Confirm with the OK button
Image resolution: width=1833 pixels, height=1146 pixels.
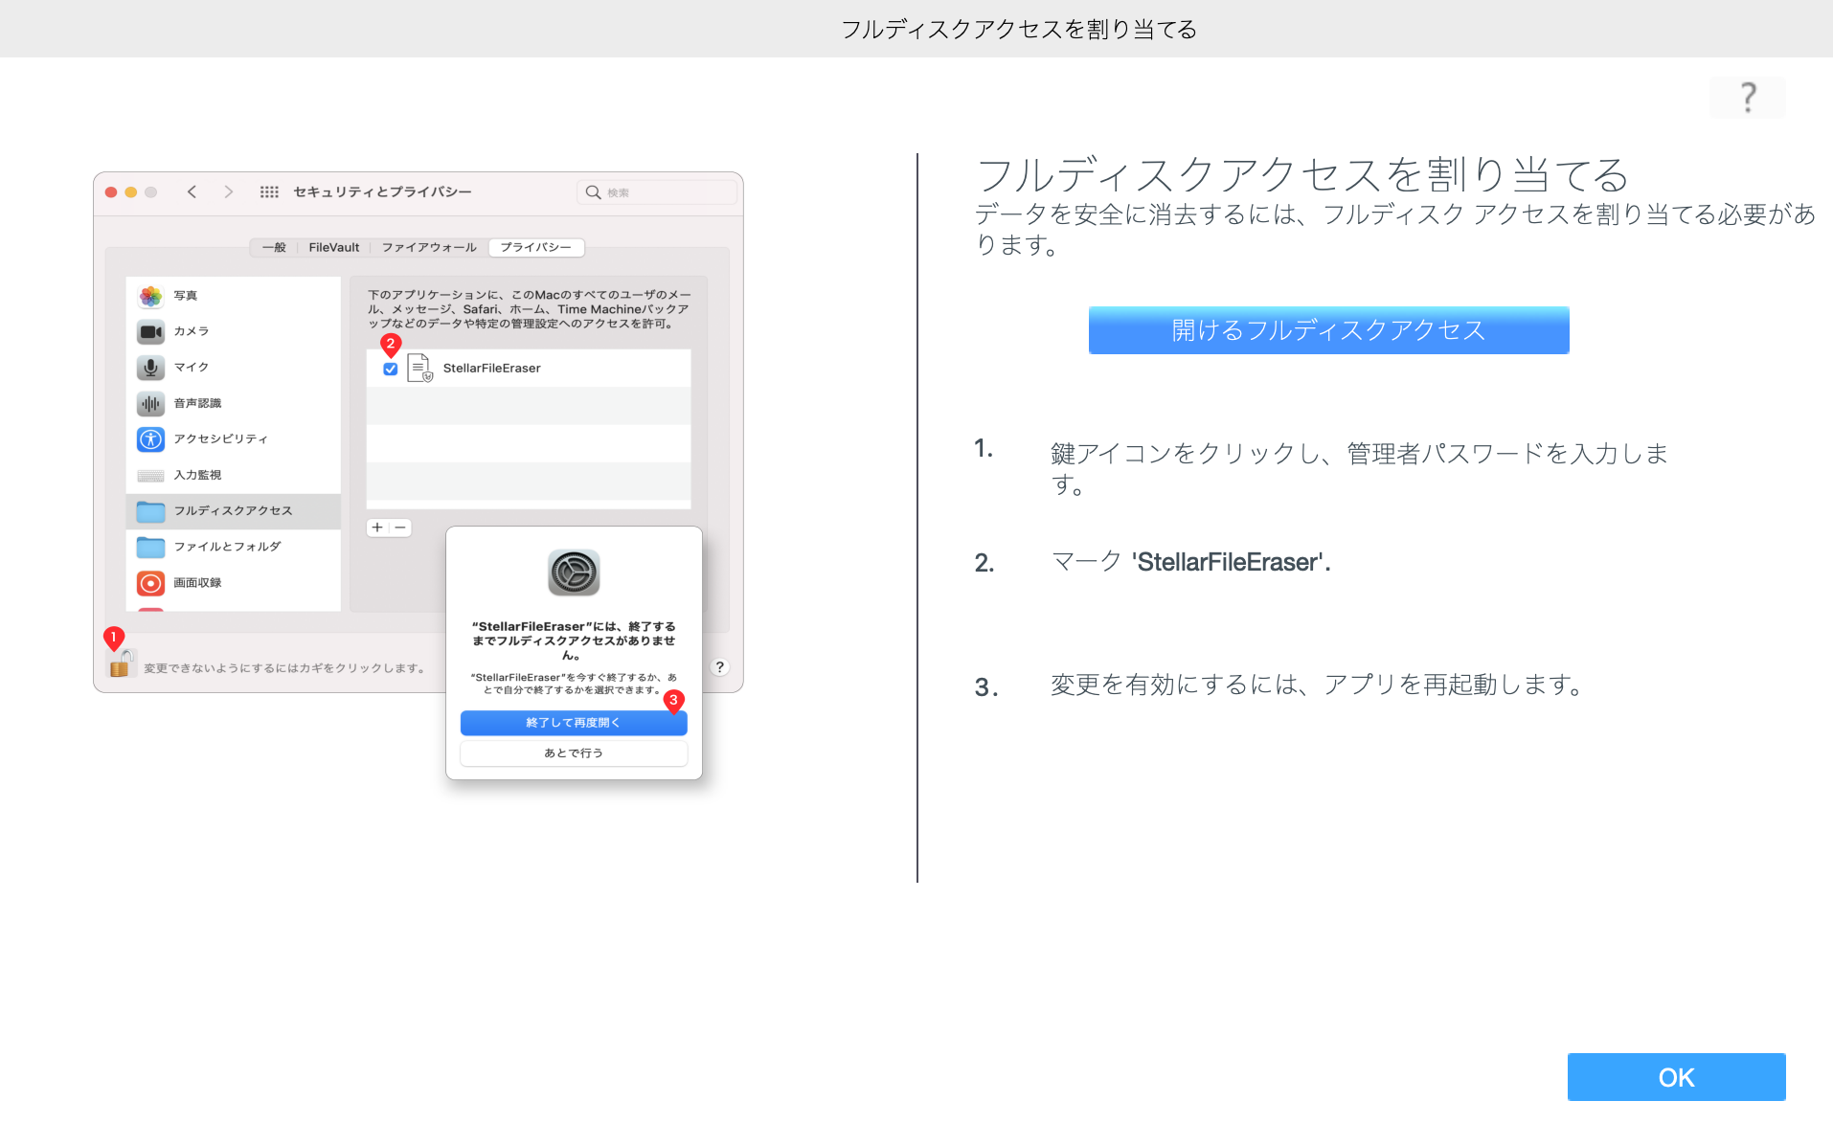click(x=1676, y=1077)
